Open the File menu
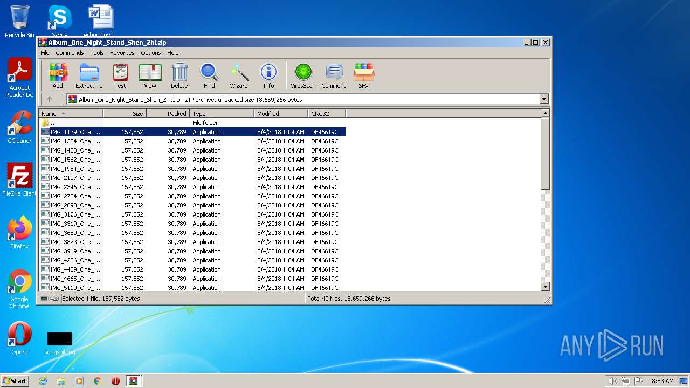This screenshot has height=388, width=690. pyautogui.click(x=45, y=53)
